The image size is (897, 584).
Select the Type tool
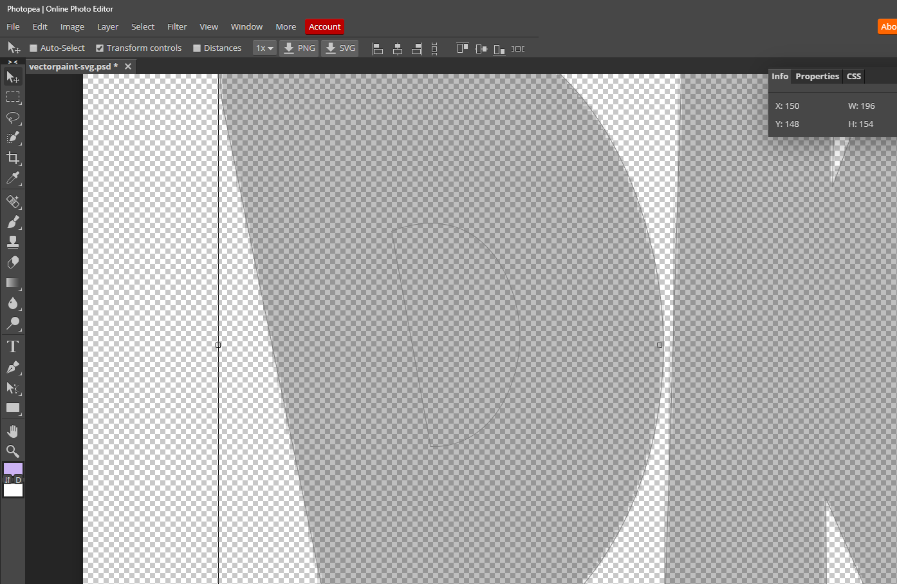(x=13, y=346)
